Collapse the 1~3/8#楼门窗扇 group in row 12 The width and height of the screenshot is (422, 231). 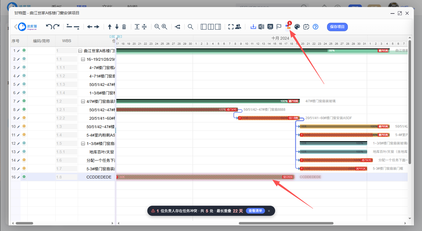pyautogui.click(x=83, y=144)
